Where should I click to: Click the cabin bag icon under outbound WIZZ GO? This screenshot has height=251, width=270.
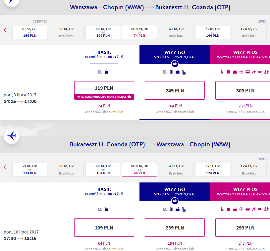(178, 72)
